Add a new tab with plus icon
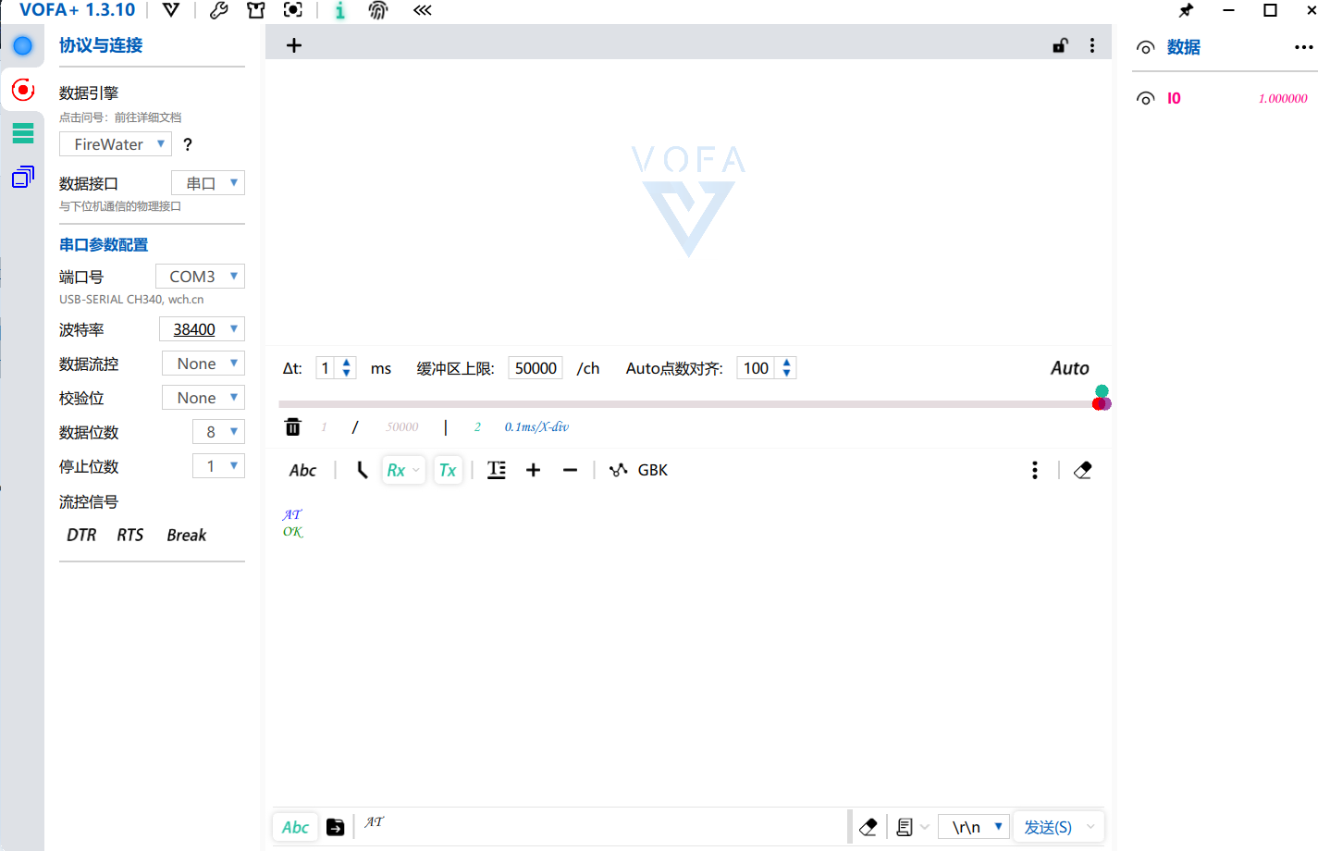Viewport: 1330px width, 851px height. point(294,45)
